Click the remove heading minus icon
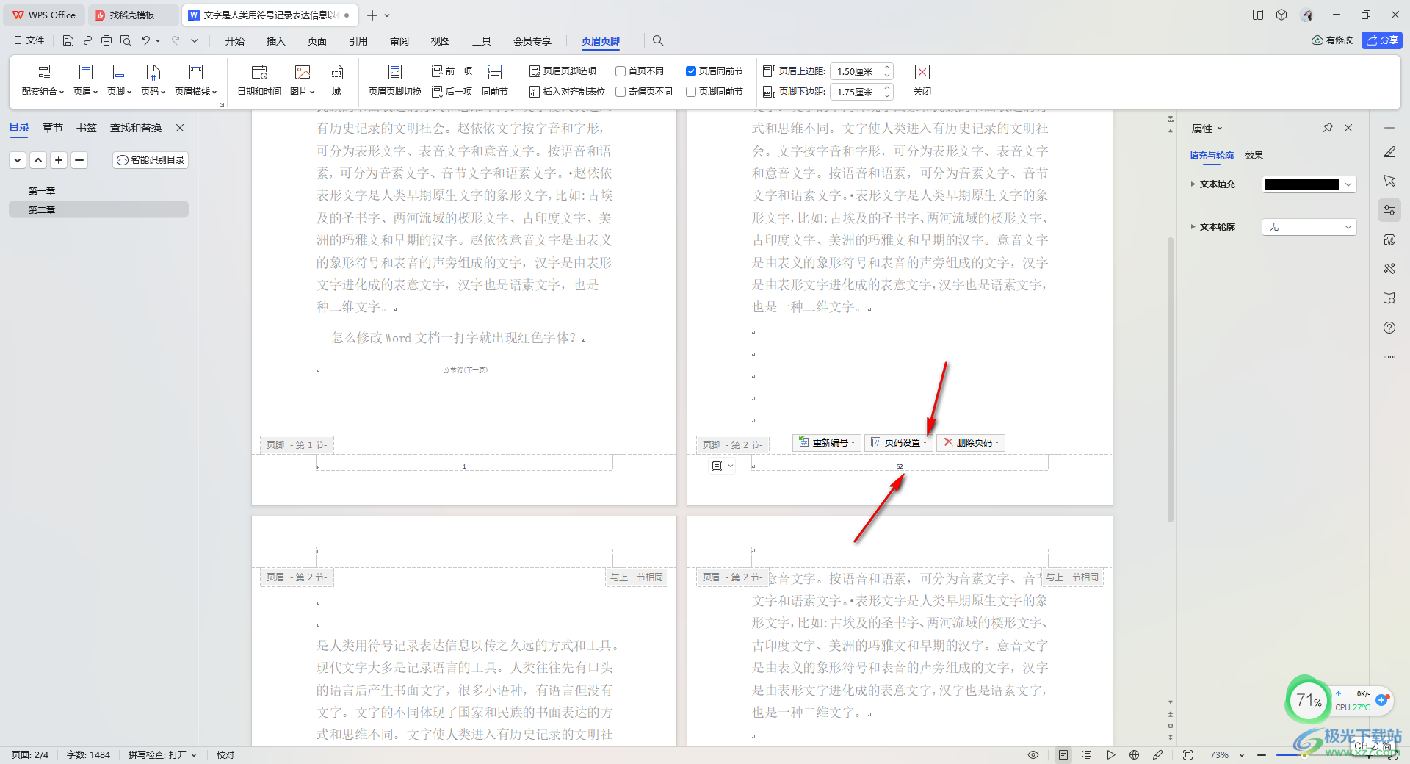1410x764 pixels. [x=79, y=159]
